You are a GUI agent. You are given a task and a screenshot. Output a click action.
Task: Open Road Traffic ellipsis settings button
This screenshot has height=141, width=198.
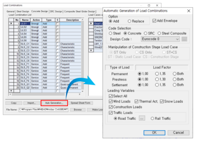[x=142, y=118]
